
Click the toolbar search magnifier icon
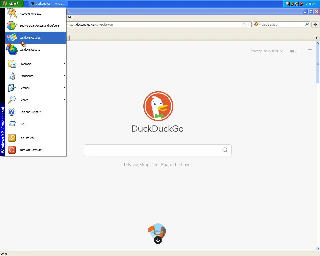pos(307,24)
